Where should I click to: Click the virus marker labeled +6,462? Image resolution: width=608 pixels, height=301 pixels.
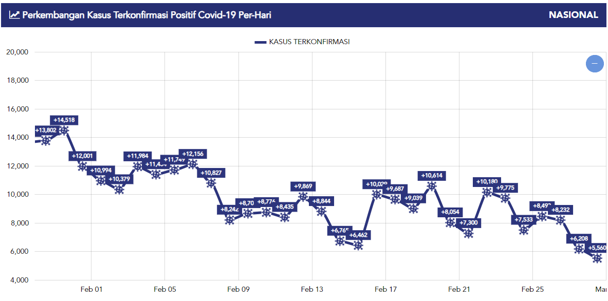pos(358,246)
